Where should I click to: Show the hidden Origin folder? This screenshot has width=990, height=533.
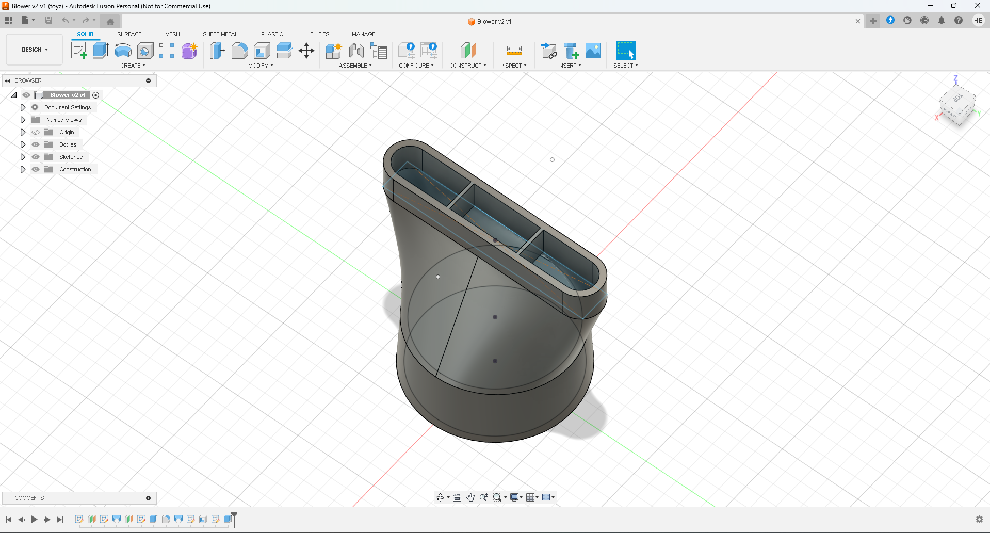36,132
